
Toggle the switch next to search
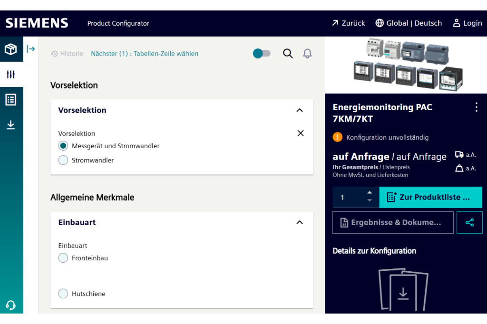tap(262, 53)
